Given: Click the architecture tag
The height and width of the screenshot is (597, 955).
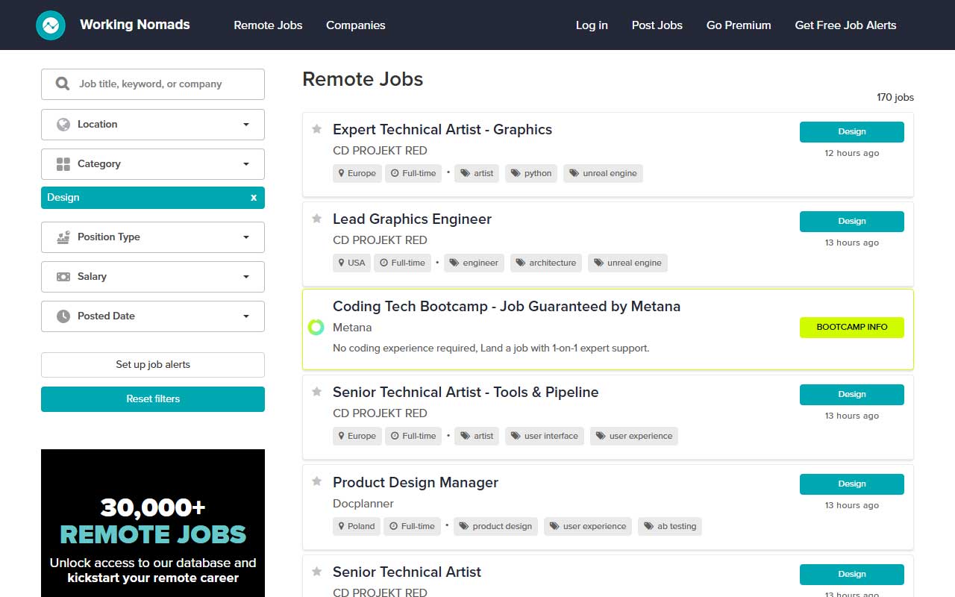Looking at the screenshot, I should point(546,263).
